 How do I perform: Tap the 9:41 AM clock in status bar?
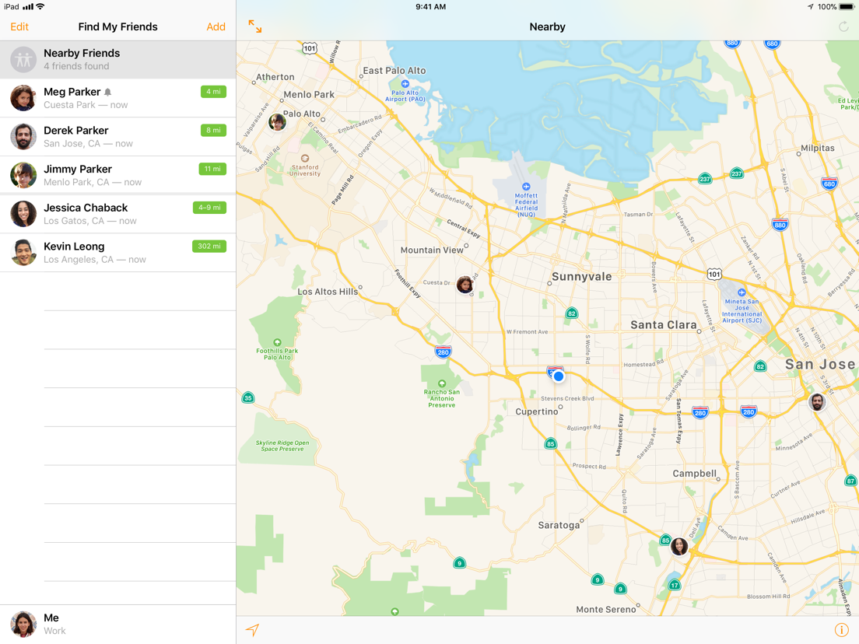[430, 6]
